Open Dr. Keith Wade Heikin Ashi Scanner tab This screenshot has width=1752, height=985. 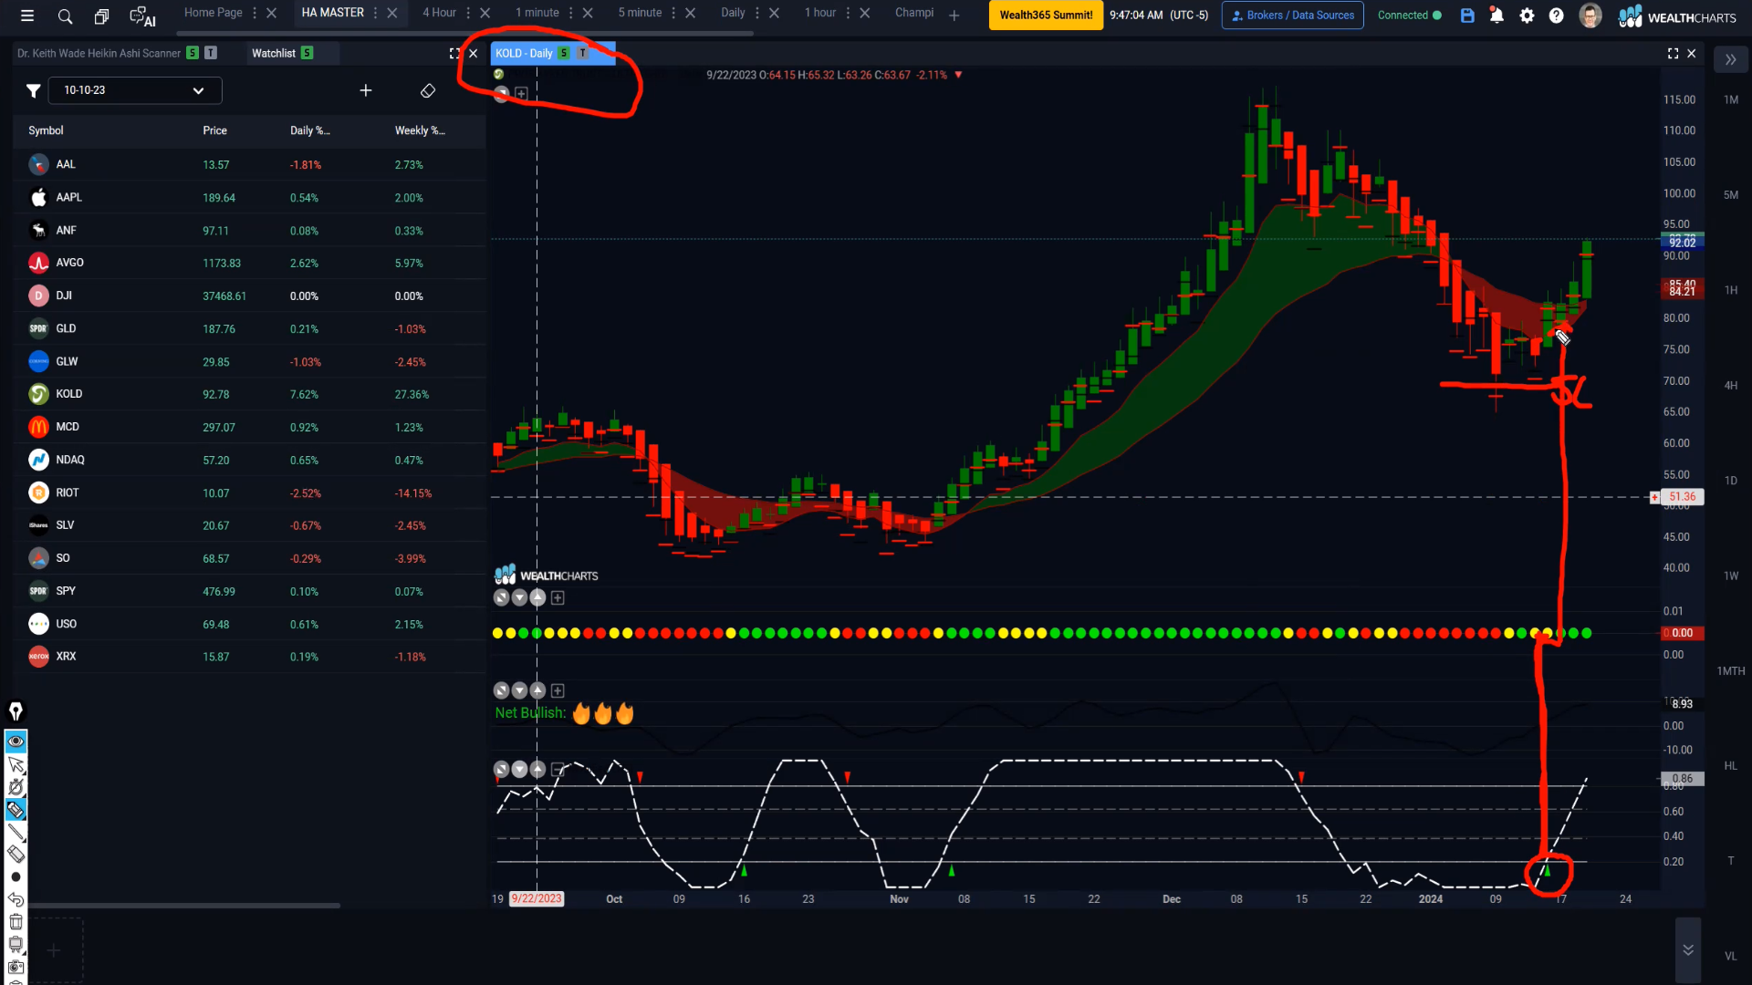pyautogui.click(x=99, y=53)
